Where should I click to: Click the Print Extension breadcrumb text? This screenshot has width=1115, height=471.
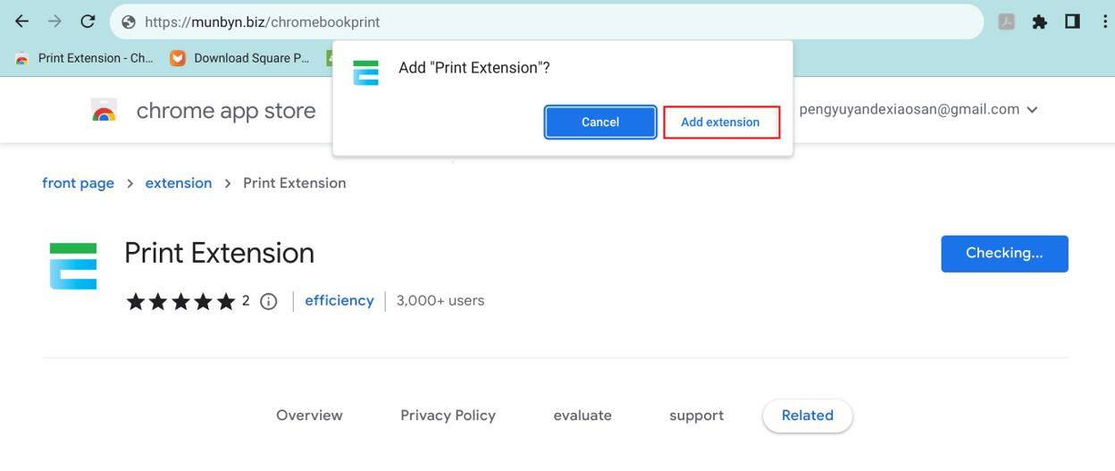295,183
